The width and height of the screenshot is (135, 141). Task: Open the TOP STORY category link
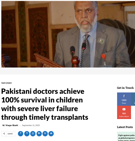point(7,83)
